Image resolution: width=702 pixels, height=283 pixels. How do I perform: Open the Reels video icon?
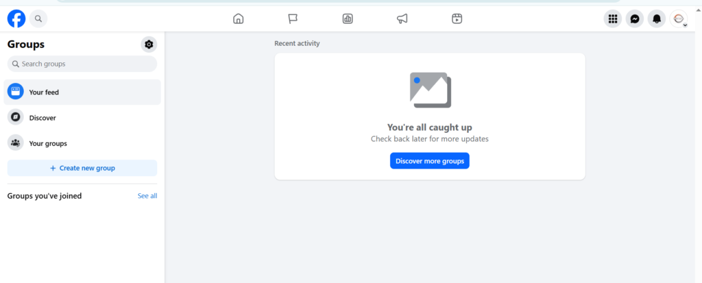[457, 19]
